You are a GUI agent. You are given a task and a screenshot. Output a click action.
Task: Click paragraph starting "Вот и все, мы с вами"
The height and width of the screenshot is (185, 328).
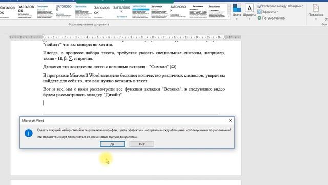(134, 92)
